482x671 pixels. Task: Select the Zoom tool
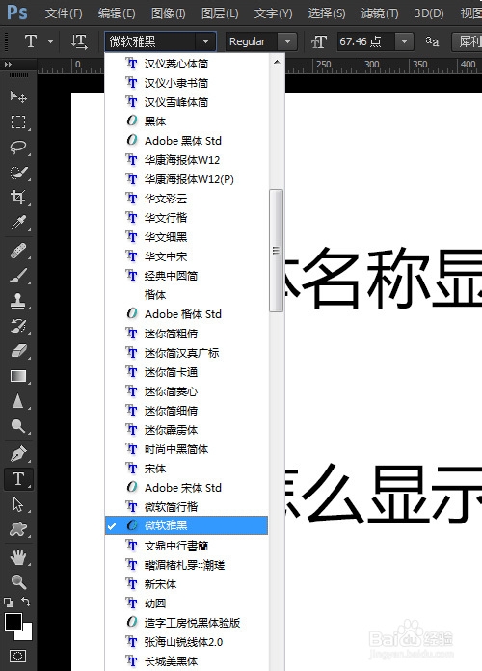point(18,582)
